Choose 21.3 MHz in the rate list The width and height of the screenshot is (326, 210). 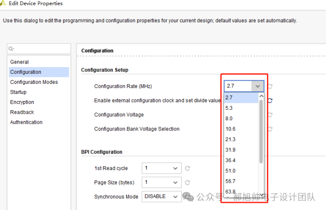(x=241, y=139)
